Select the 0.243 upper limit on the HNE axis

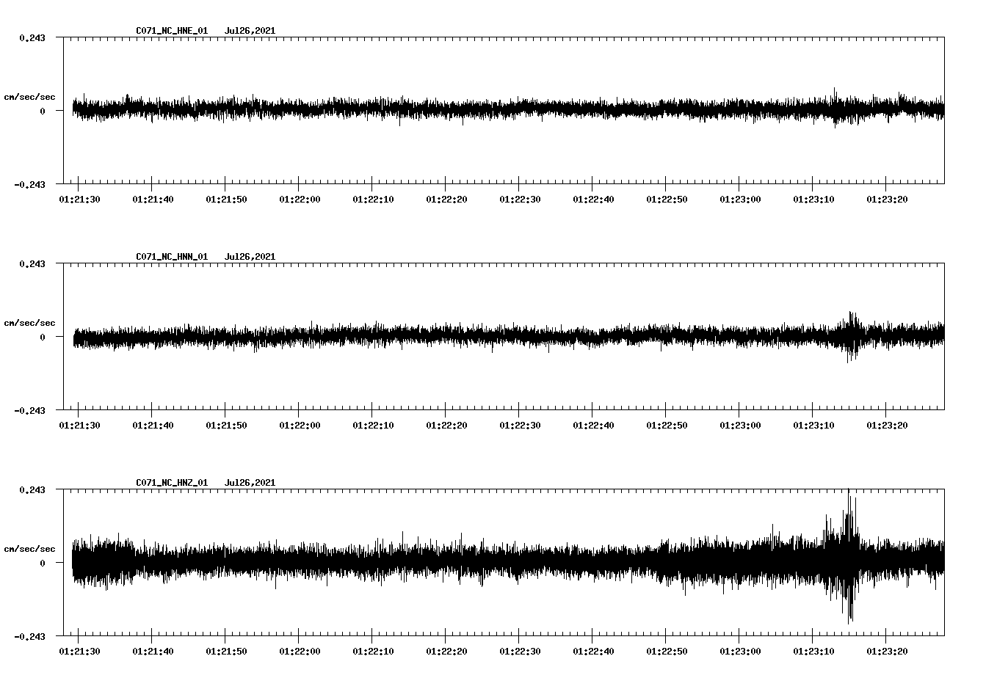tap(32, 37)
